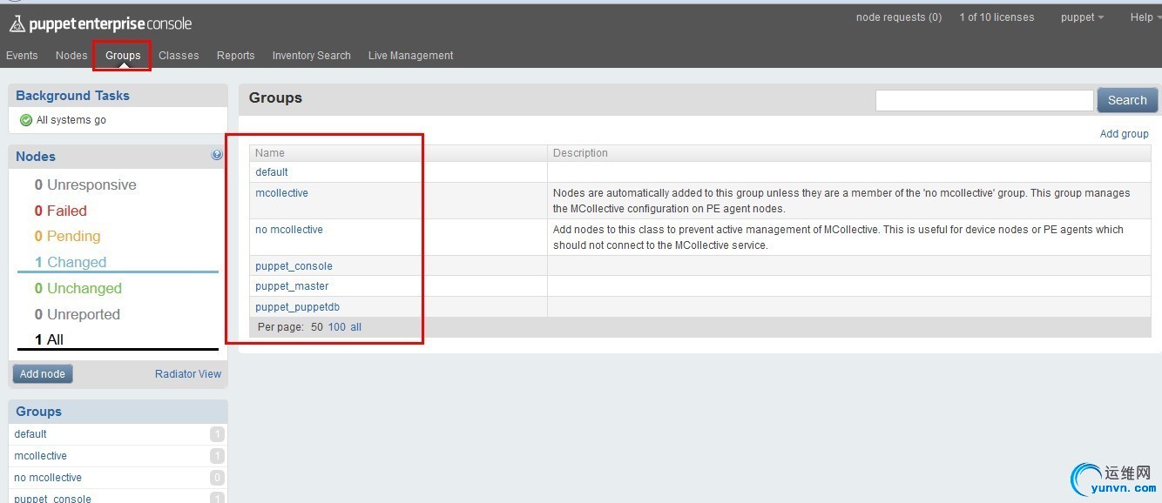The width and height of the screenshot is (1162, 503).
Task: Open mcollective in the sidebar Groups list
Action: click(x=40, y=456)
